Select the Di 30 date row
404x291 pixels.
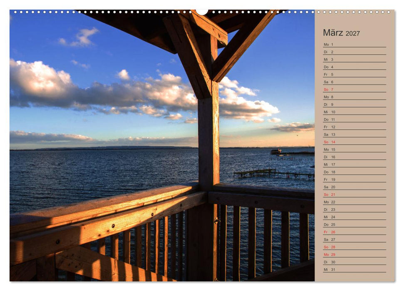click(354, 262)
